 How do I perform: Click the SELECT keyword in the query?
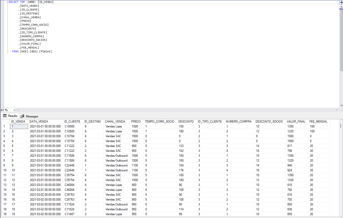(14, 2)
